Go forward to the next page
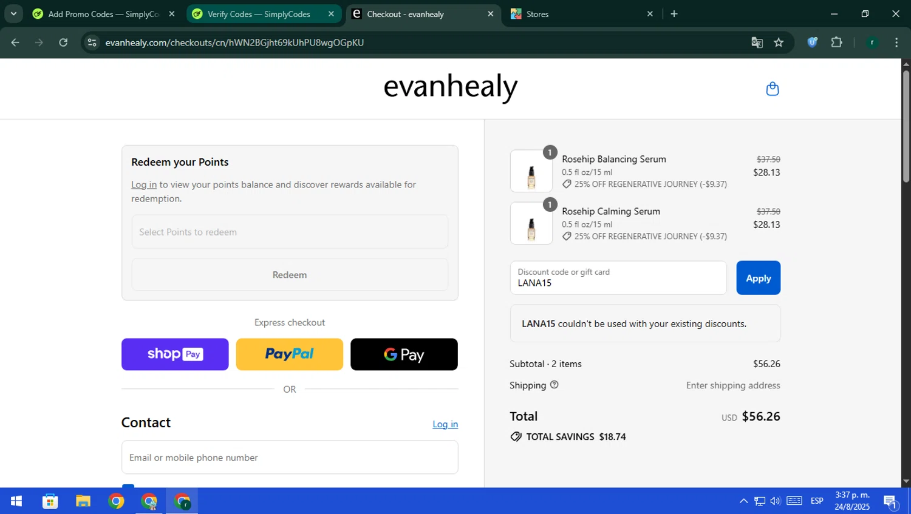Viewport: 911px width, 514px height. coord(39,42)
